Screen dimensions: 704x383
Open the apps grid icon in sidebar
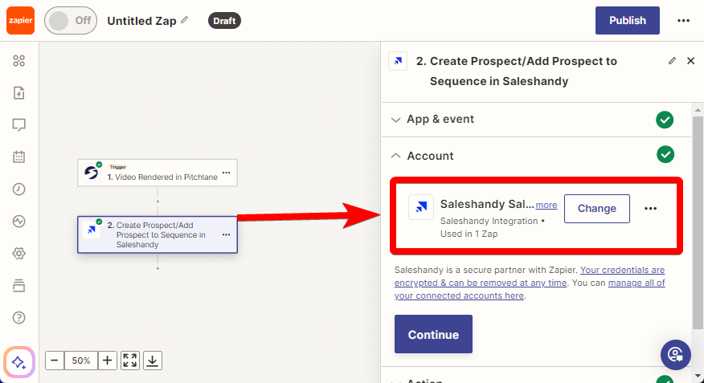(x=18, y=60)
